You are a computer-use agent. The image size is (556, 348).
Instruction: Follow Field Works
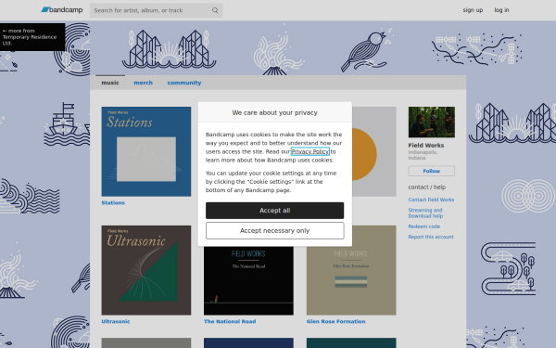click(x=432, y=171)
